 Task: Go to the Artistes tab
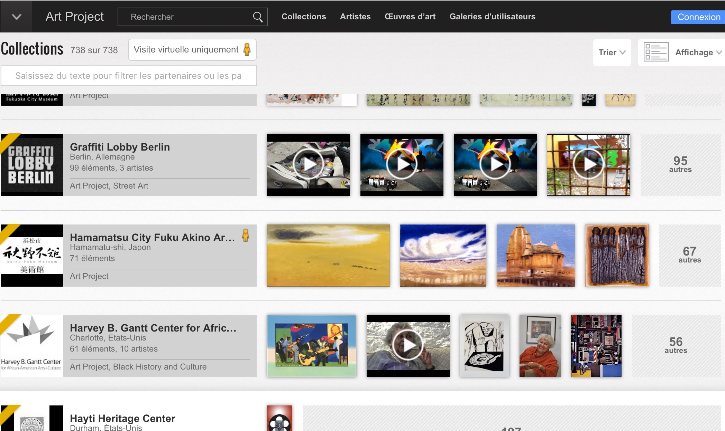tap(355, 17)
